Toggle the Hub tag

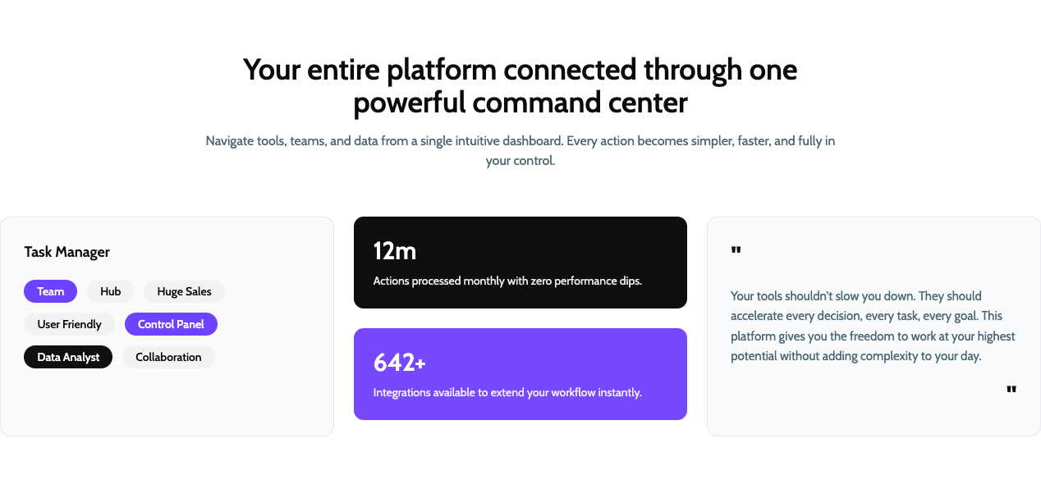(x=110, y=291)
